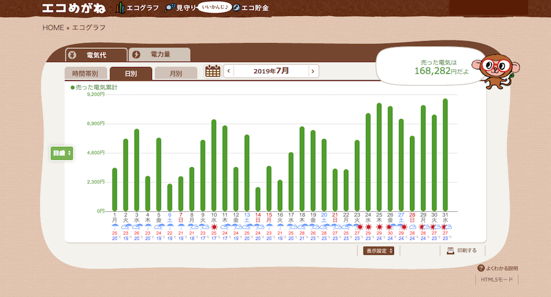Click the printer icon beside 印刷する
This screenshot has height=297, width=551.
[450, 251]
